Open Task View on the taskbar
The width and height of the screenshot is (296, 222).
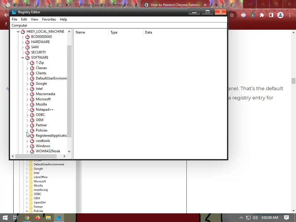16,218
